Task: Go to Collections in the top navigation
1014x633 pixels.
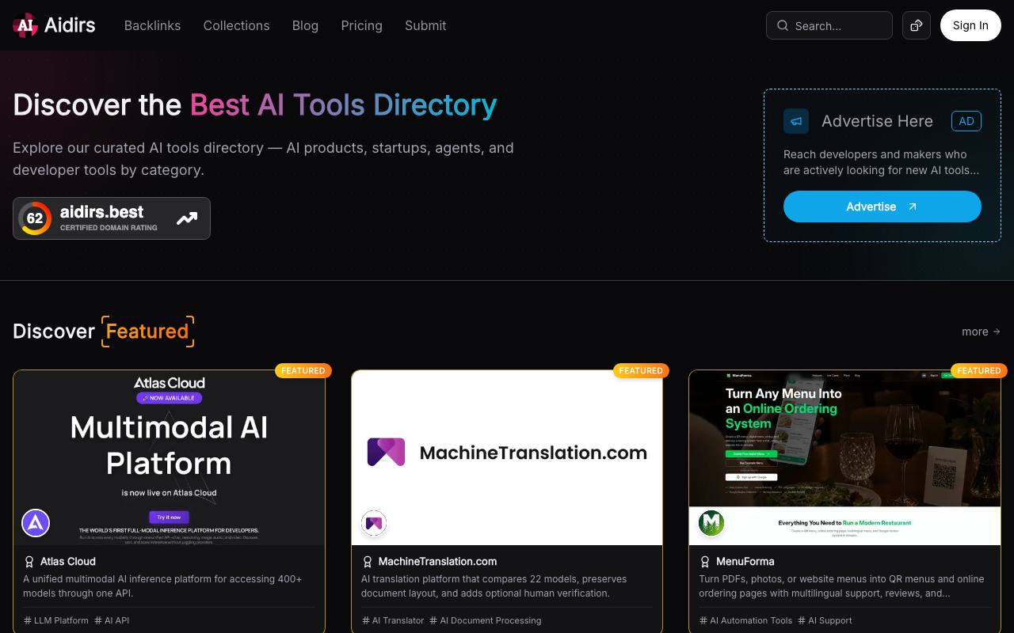Action: (x=236, y=25)
